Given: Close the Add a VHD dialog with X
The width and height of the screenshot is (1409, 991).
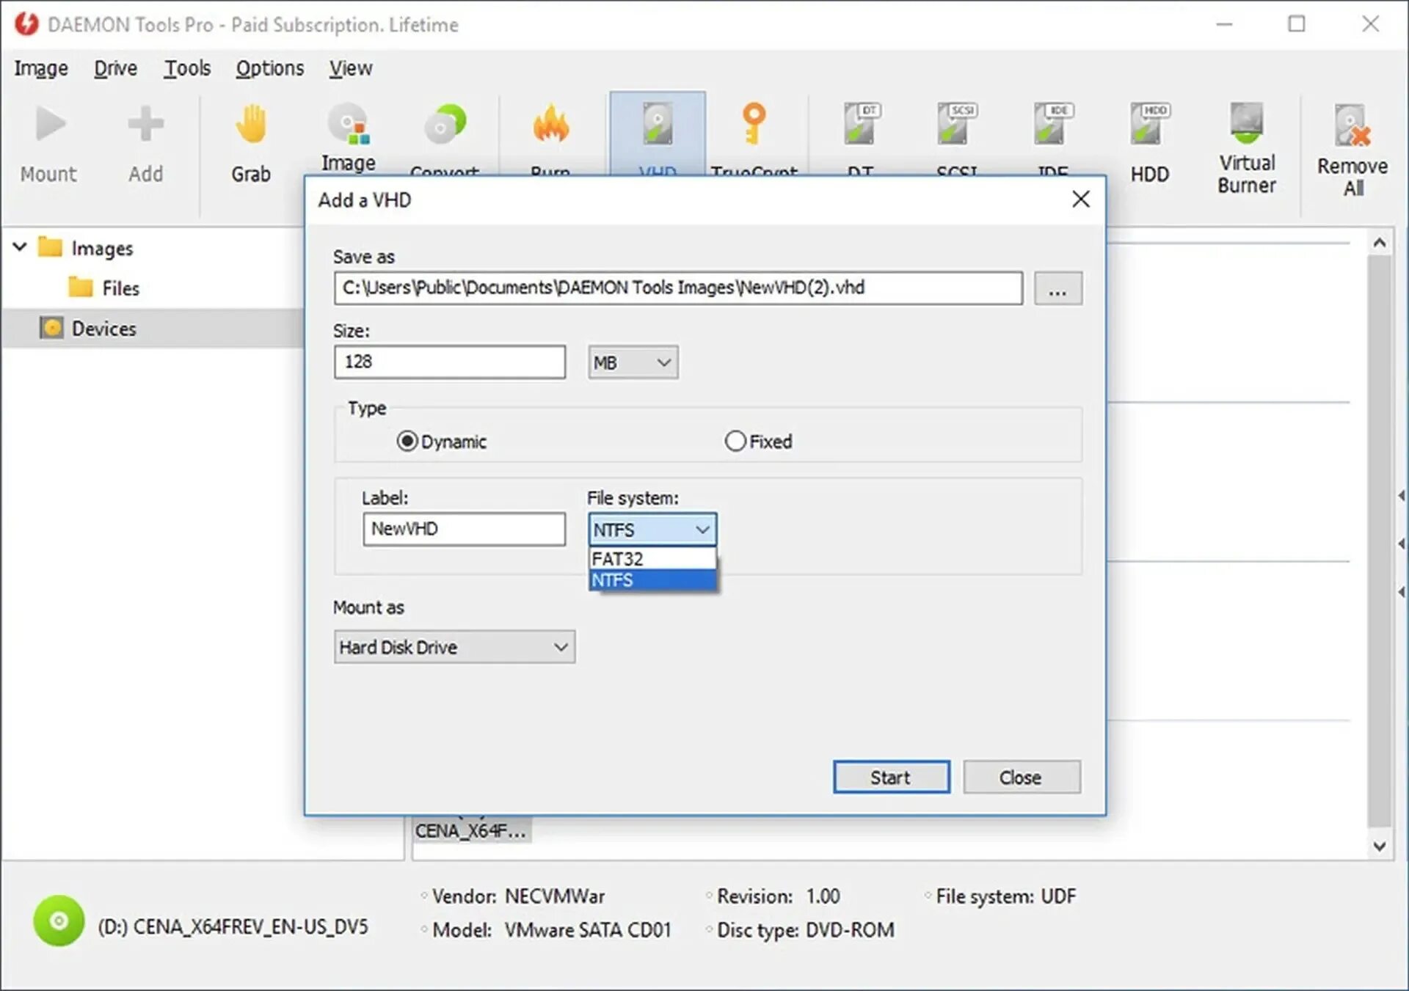Looking at the screenshot, I should click(x=1080, y=200).
